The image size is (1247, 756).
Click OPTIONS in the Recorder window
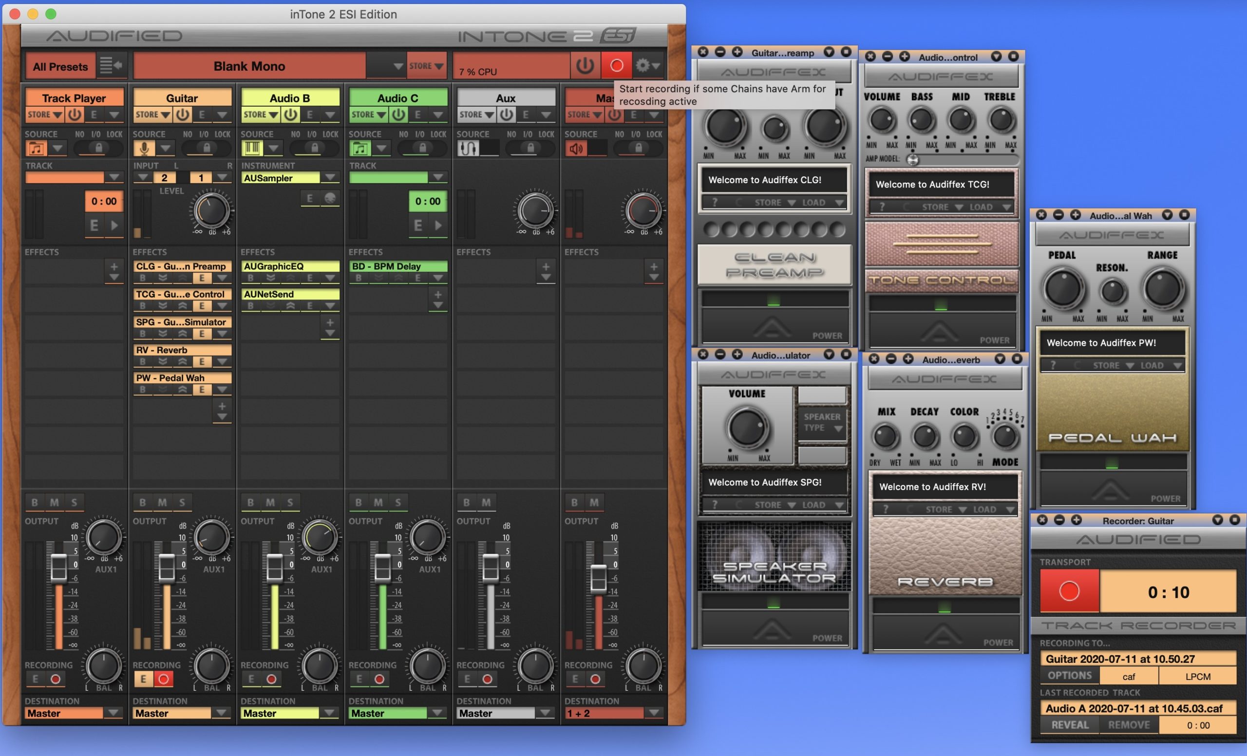[x=1069, y=676]
